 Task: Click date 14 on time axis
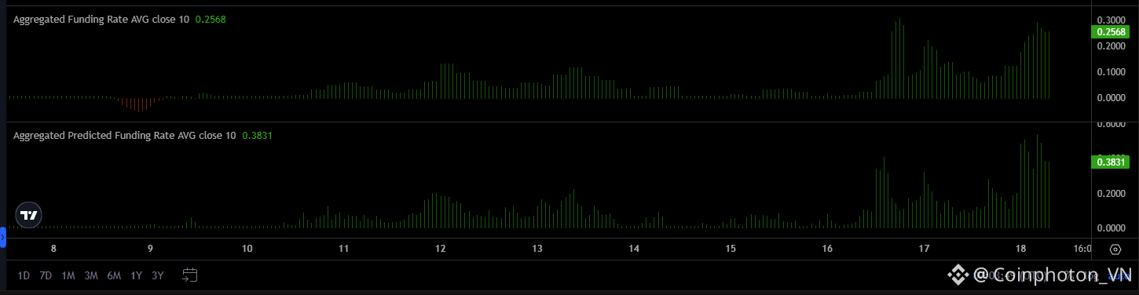(x=634, y=249)
